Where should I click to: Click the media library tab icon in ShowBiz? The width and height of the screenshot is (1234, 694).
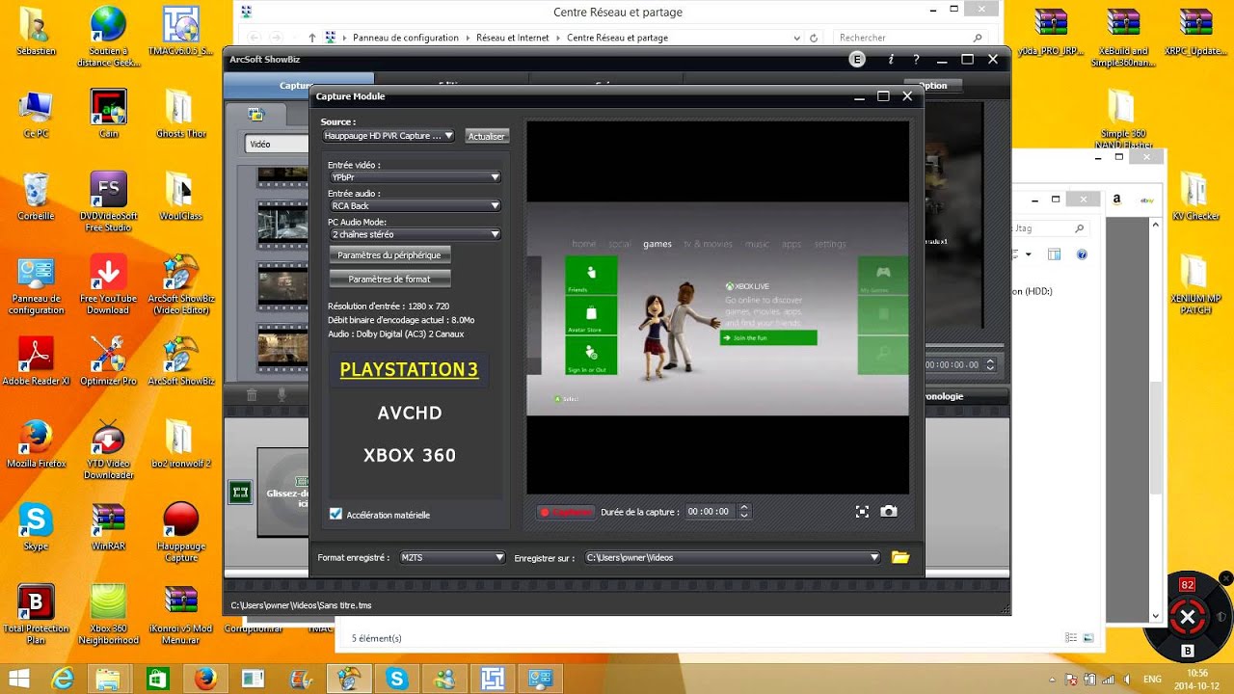point(255,114)
